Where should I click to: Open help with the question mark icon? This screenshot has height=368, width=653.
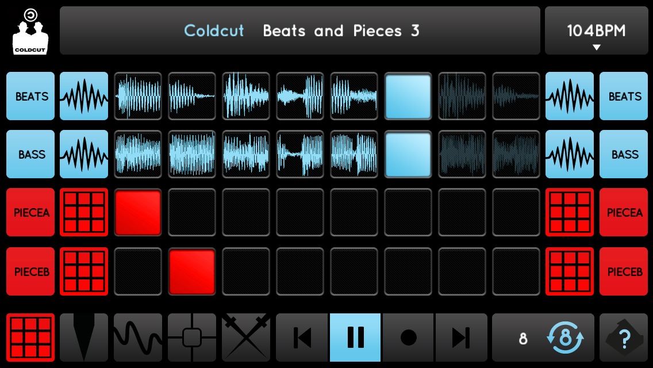click(624, 338)
